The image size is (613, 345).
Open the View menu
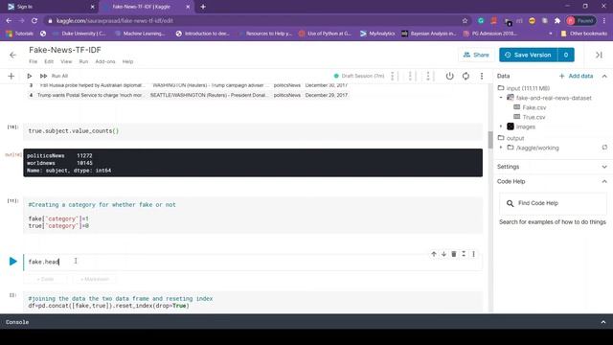pos(66,61)
